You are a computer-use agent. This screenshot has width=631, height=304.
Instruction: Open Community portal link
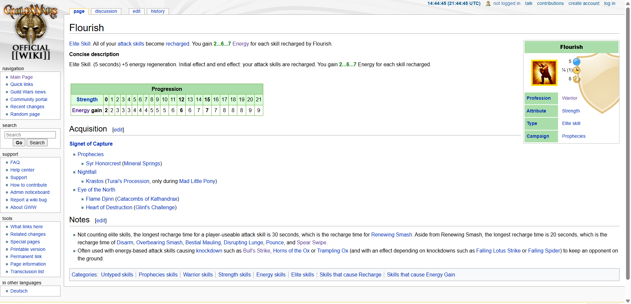click(x=29, y=99)
